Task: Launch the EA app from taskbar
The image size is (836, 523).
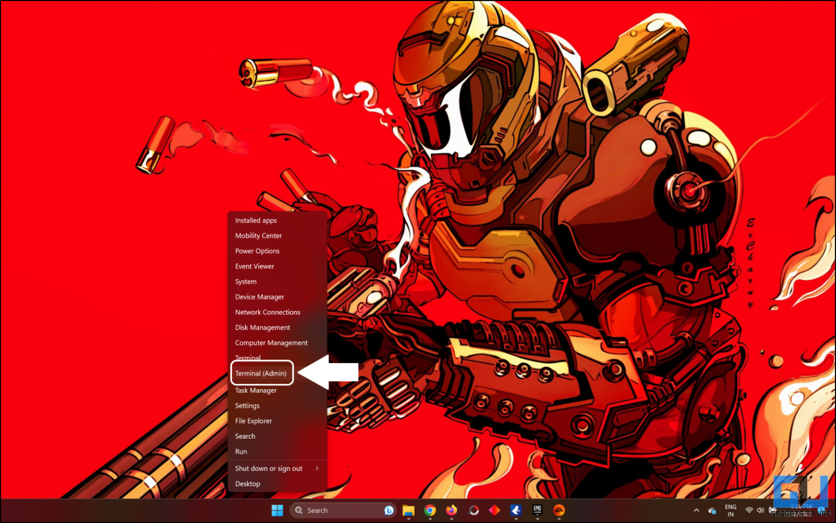Action: point(559,510)
